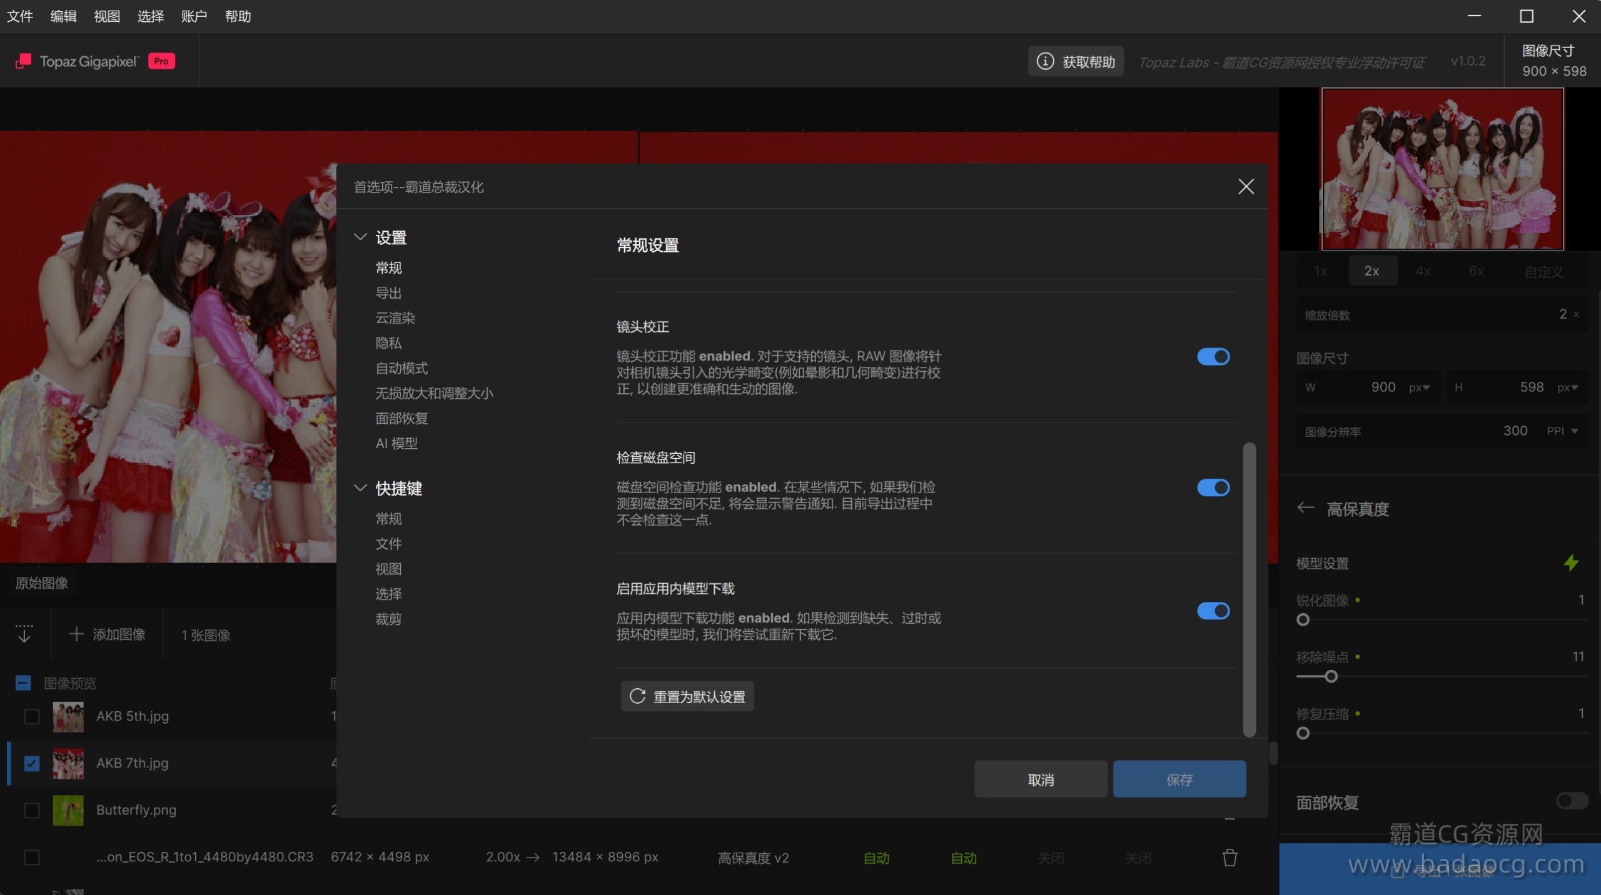Image resolution: width=1601 pixels, height=895 pixels.
Task: Click the 保存 save button
Action: point(1179,779)
